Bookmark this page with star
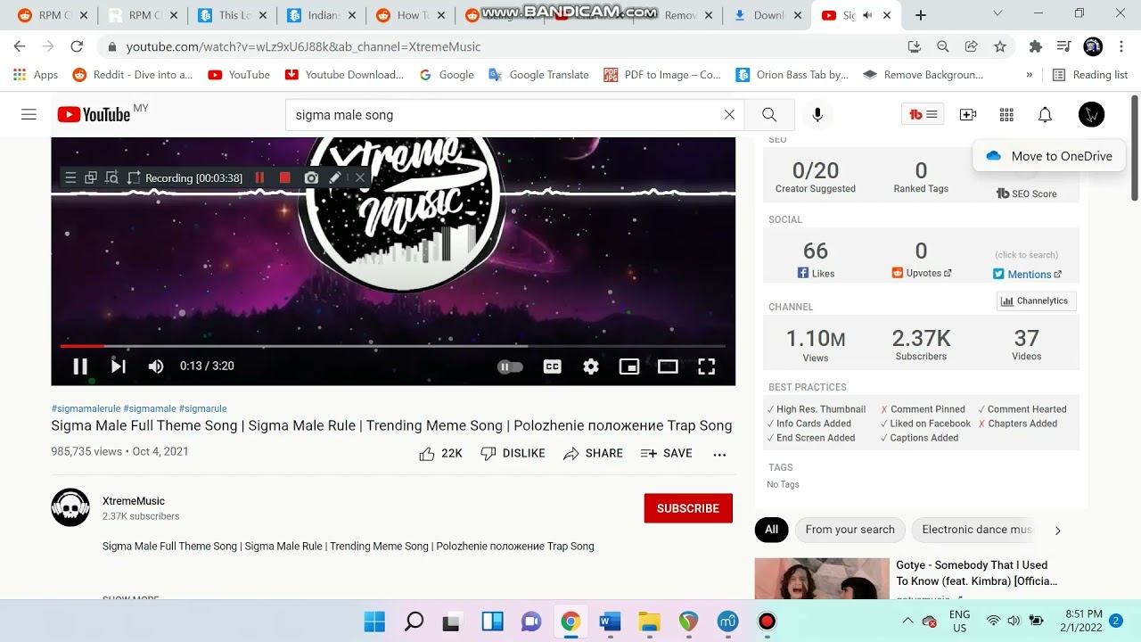 click(x=1000, y=46)
